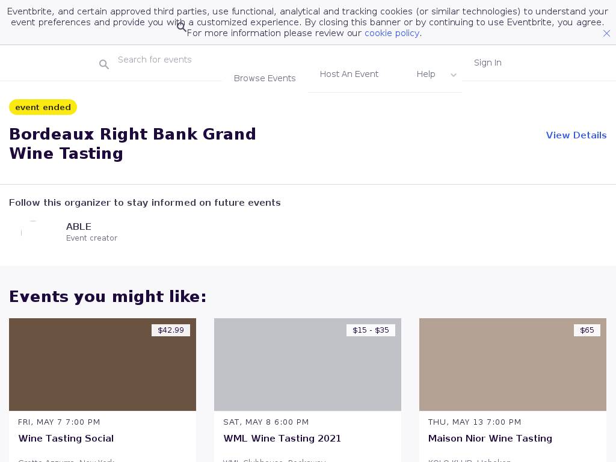Close the cookie banner with the X
616x462 pixels.
tap(606, 34)
